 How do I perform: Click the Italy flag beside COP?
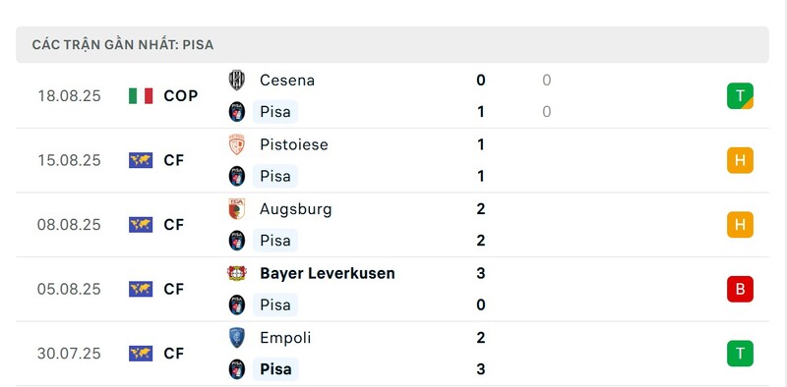(141, 95)
